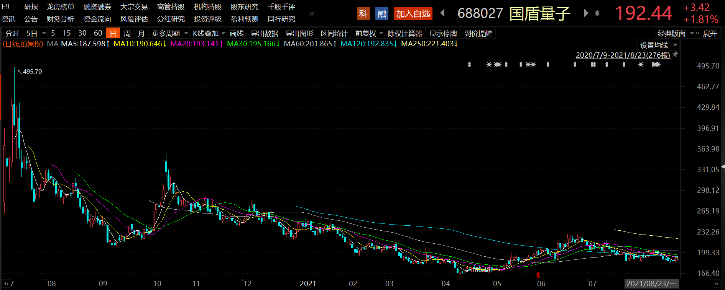Open the 设置均线 moving average dropdown
Viewport: 725px width, 290px height.
pos(658,45)
